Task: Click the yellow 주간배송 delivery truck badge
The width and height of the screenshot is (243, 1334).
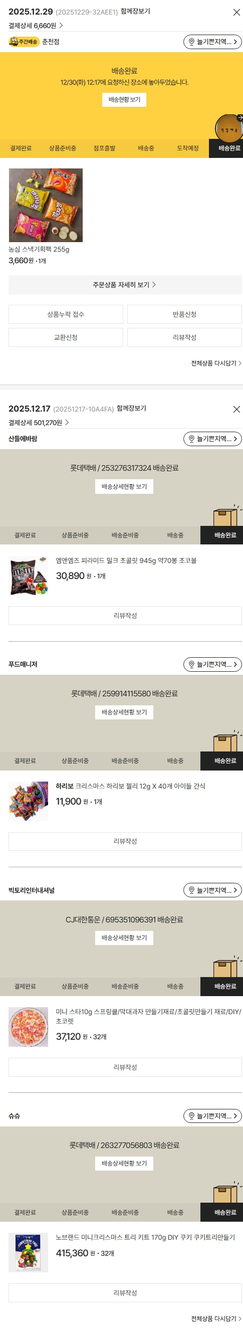Action: (x=24, y=42)
